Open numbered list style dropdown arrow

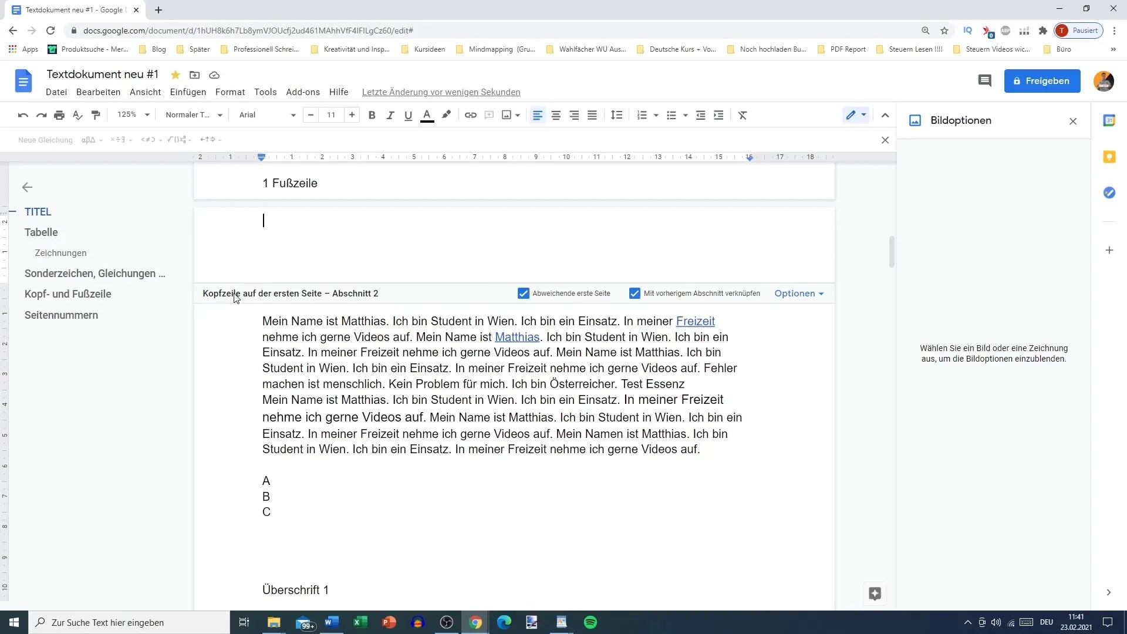[656, 116]
